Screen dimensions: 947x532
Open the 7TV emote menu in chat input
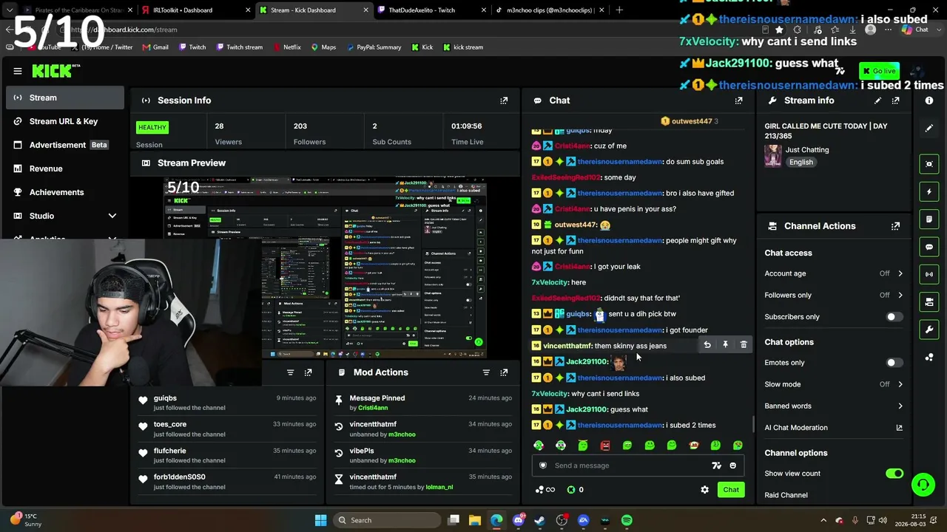pos(716,465)
